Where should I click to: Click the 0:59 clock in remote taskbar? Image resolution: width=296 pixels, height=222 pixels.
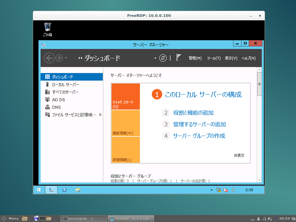click(249, 190)
